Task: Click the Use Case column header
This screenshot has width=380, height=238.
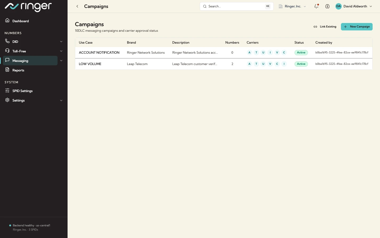Action: 86,43
